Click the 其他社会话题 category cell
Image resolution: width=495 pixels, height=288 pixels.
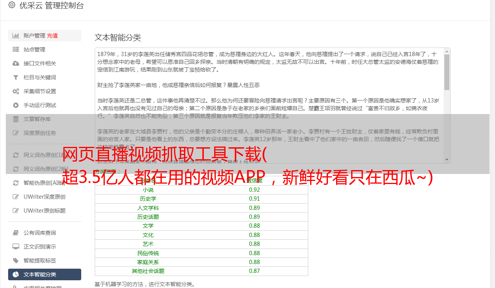tap(148, 271)
